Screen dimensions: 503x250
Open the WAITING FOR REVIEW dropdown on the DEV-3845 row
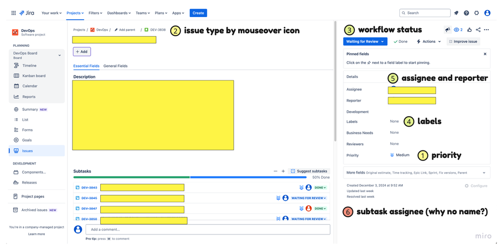pos(309,198)
